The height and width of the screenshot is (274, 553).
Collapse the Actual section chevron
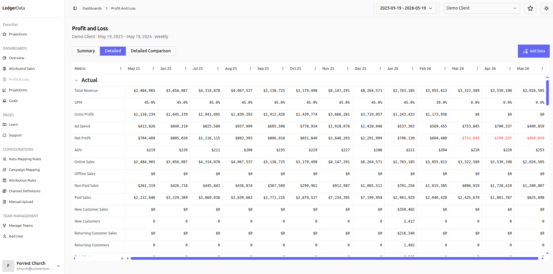pyautogui.click(x=76, y=80)
